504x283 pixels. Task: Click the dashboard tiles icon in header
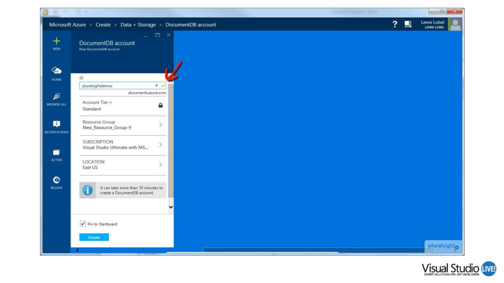click(408, 24)
